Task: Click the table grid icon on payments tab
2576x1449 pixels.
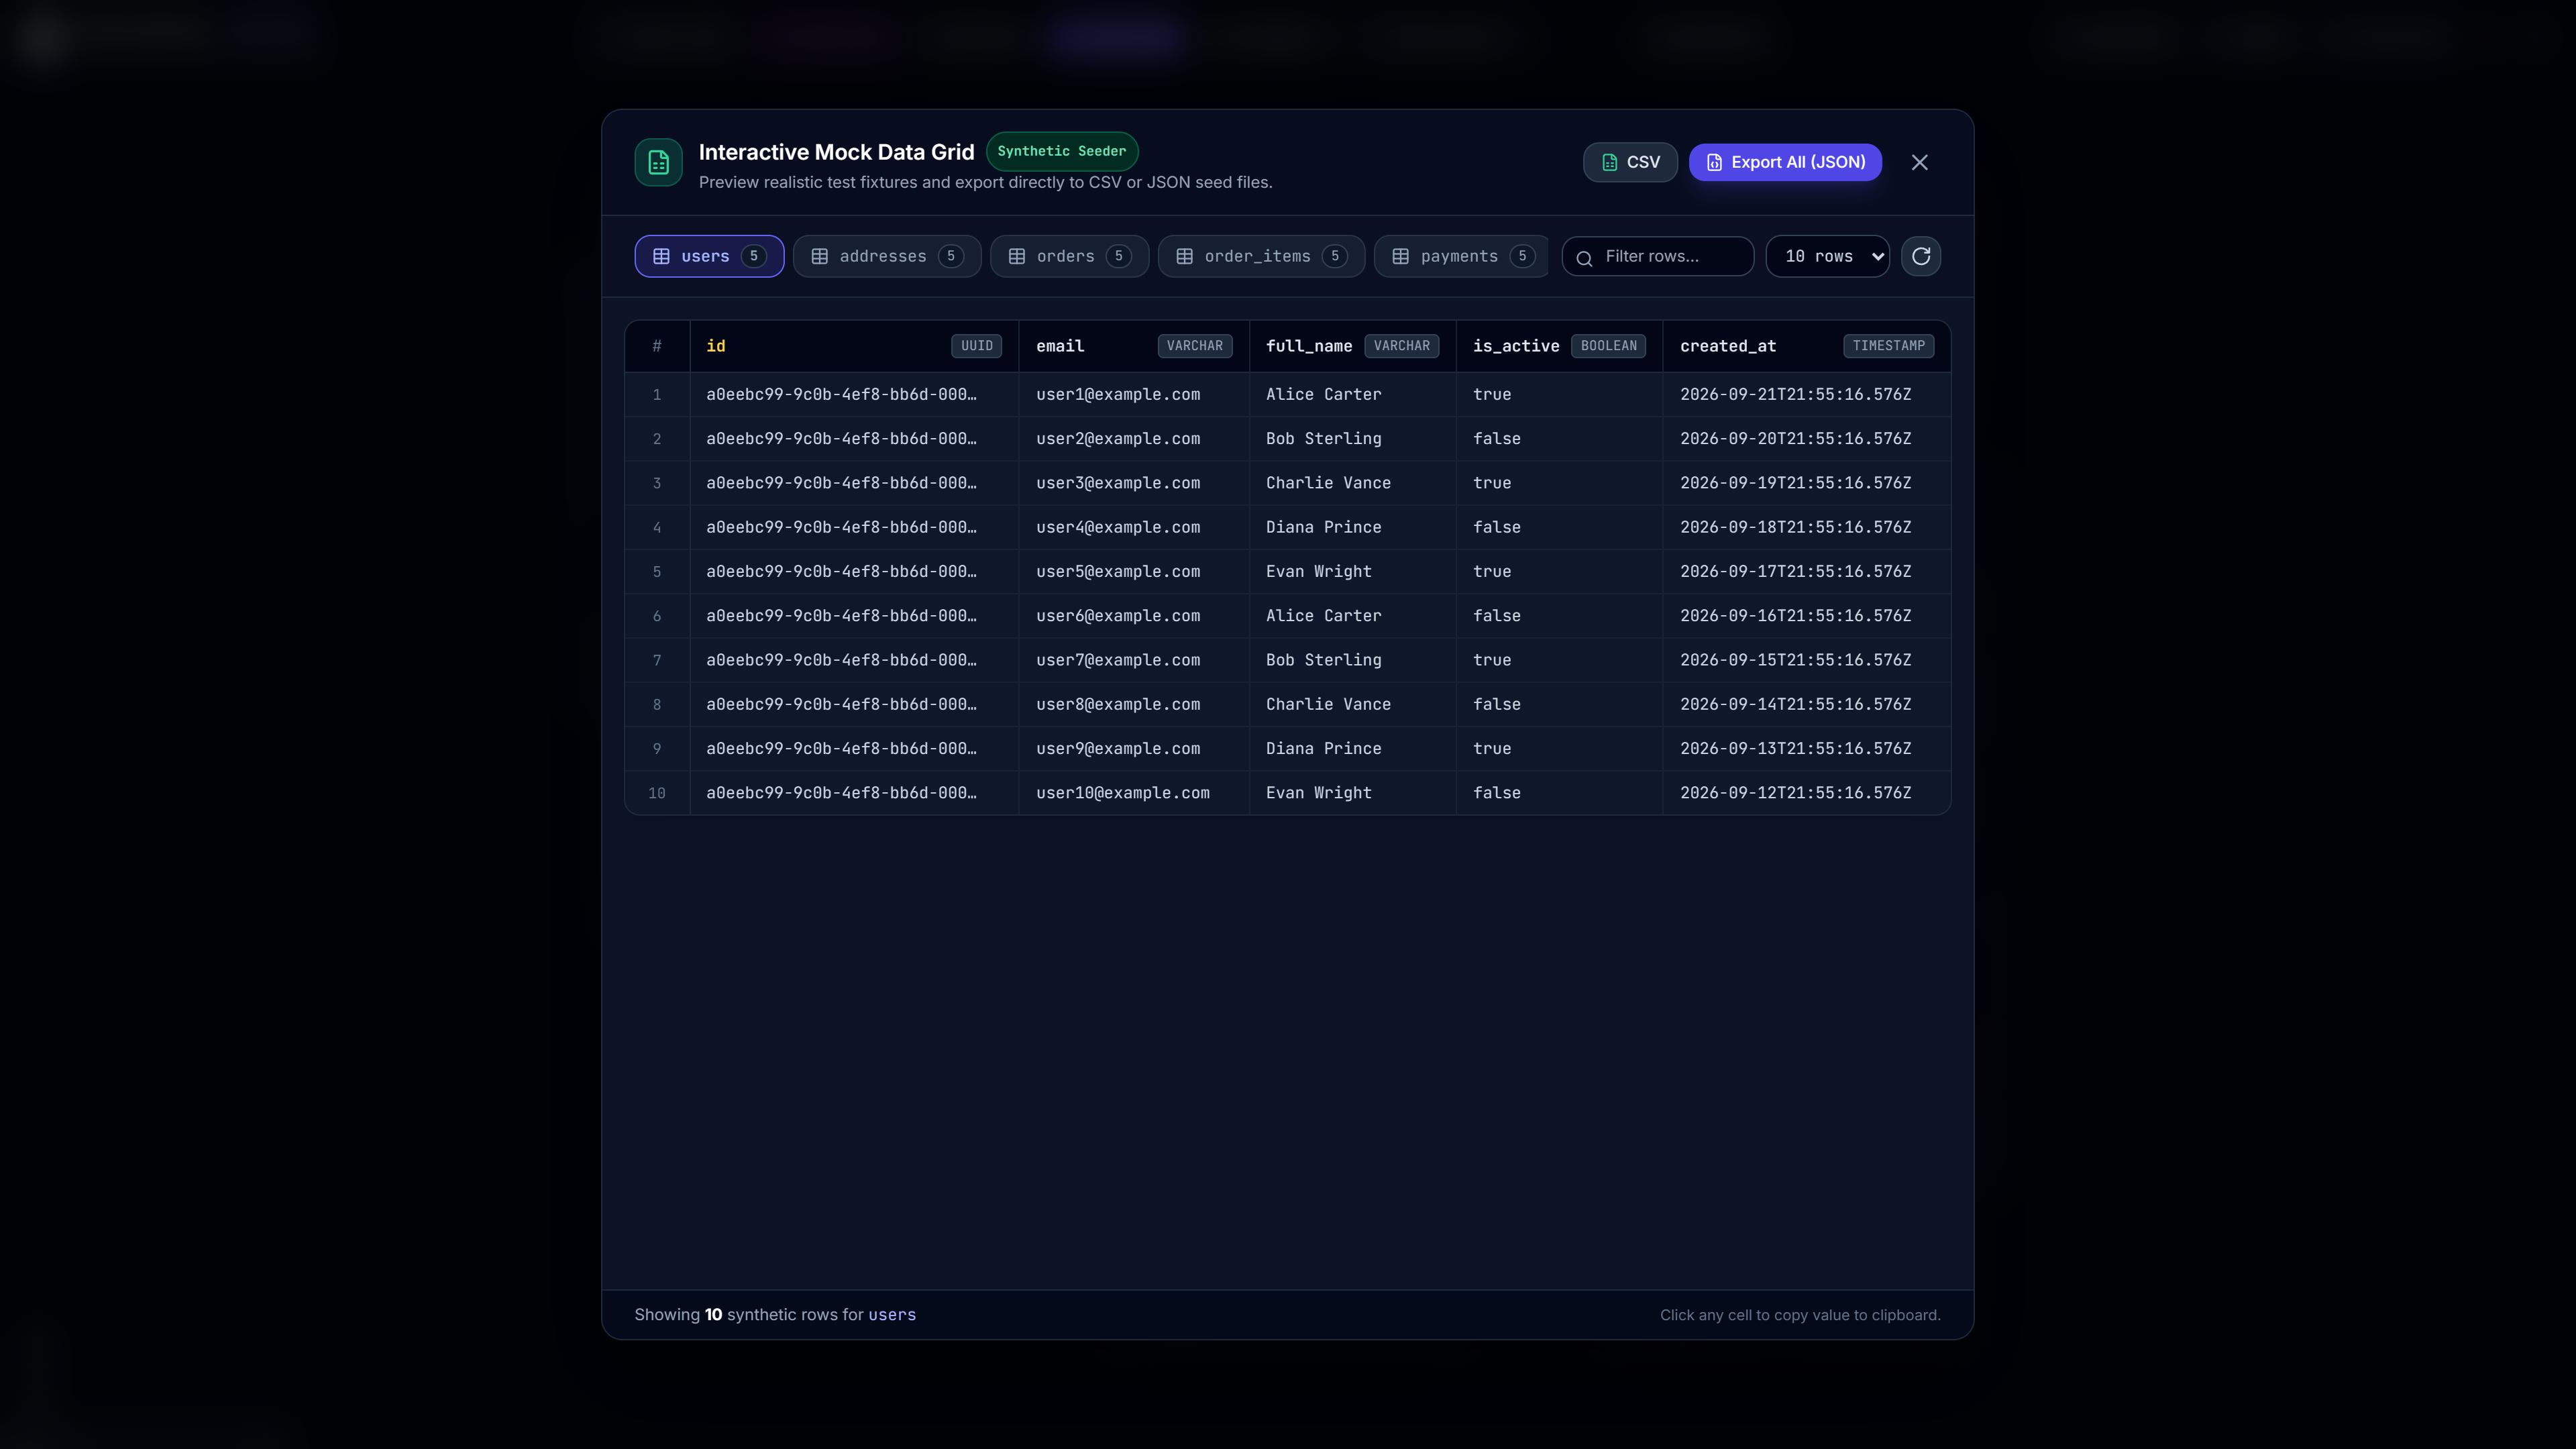Action: coord(1400,256)
